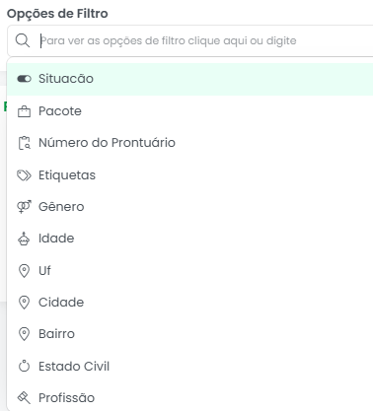Image resolution: width=373 pixels, height=411 pixels.
Task: Pick the Etiquetas filter option
Action: click(x=190, y=175)
